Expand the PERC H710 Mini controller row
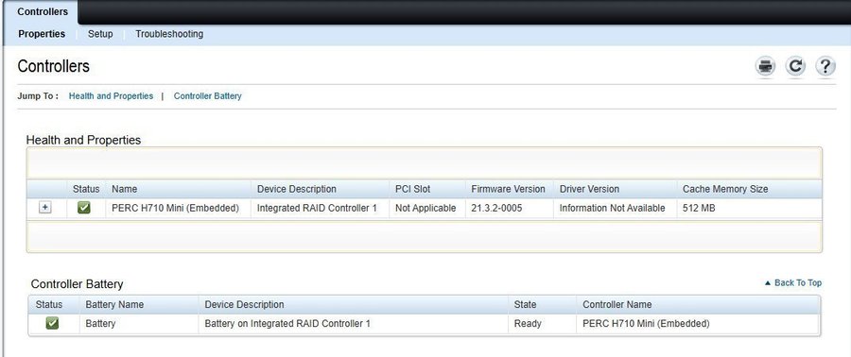The width and height of the screenshot is (851, 357). [x=45, y=208]
